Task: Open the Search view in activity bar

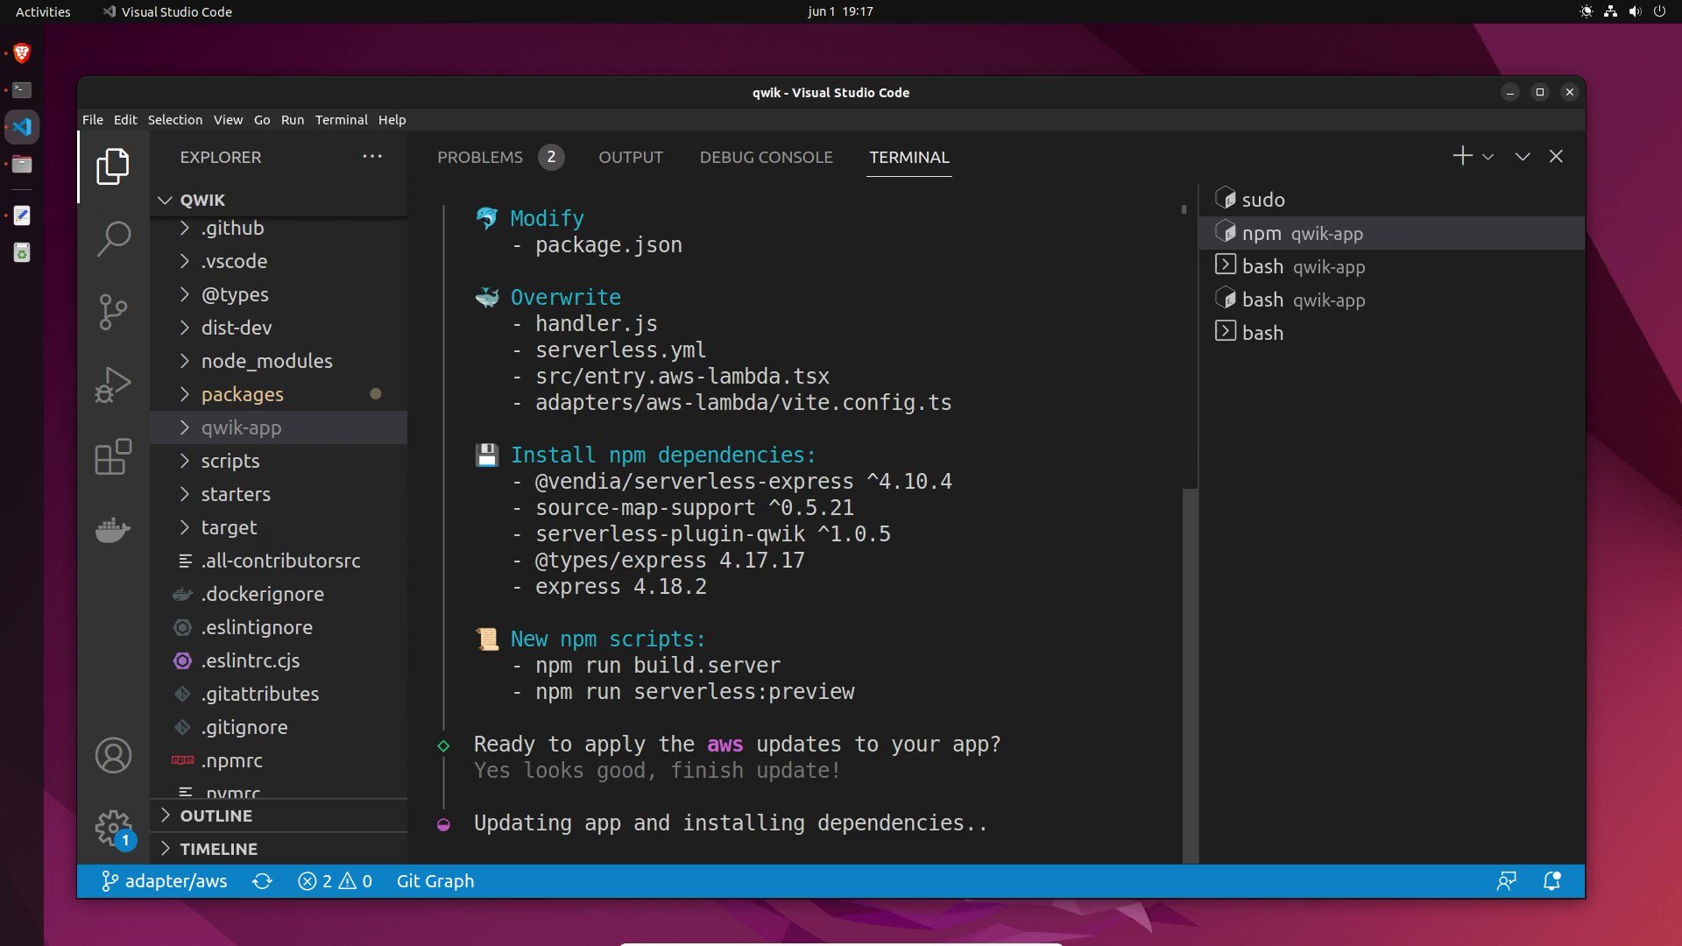Action: [113, 238]
